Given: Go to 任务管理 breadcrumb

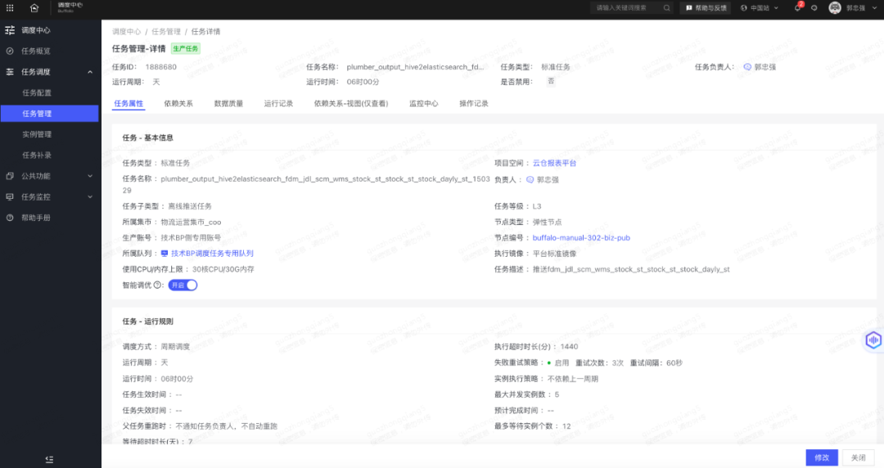Looking at the screenshot, I should [165, 32].
